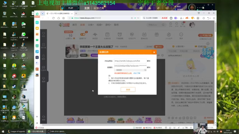Expand the 游戏 nav dropdown
239x134 pixels.
coord(108,25)
